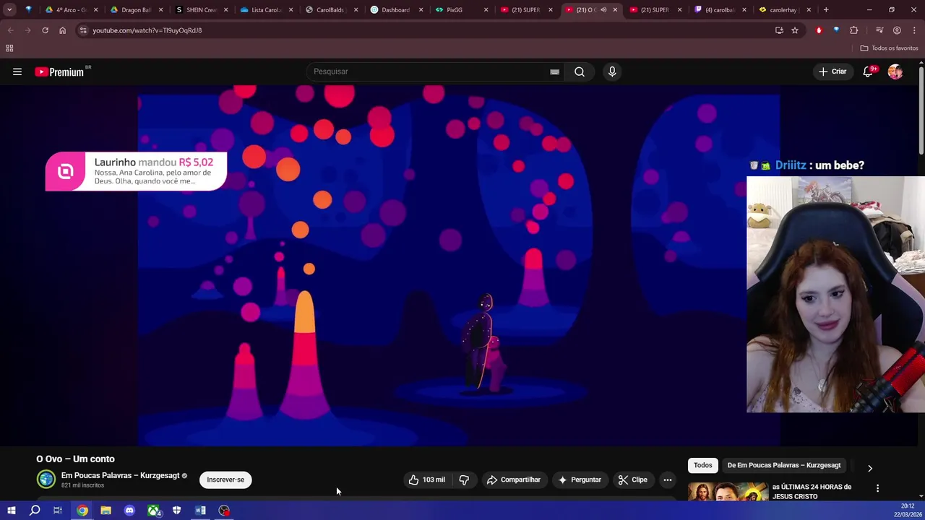Image resolution: width=925 pixels, height=520 pixels.
Task: Open options for ÚLTIMAS 24 HORAS video
Action: pos(877,489)
